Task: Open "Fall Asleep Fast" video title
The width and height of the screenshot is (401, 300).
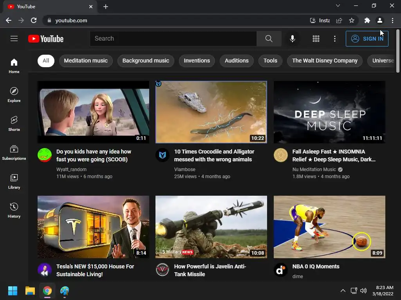Action: click(334, 155)
